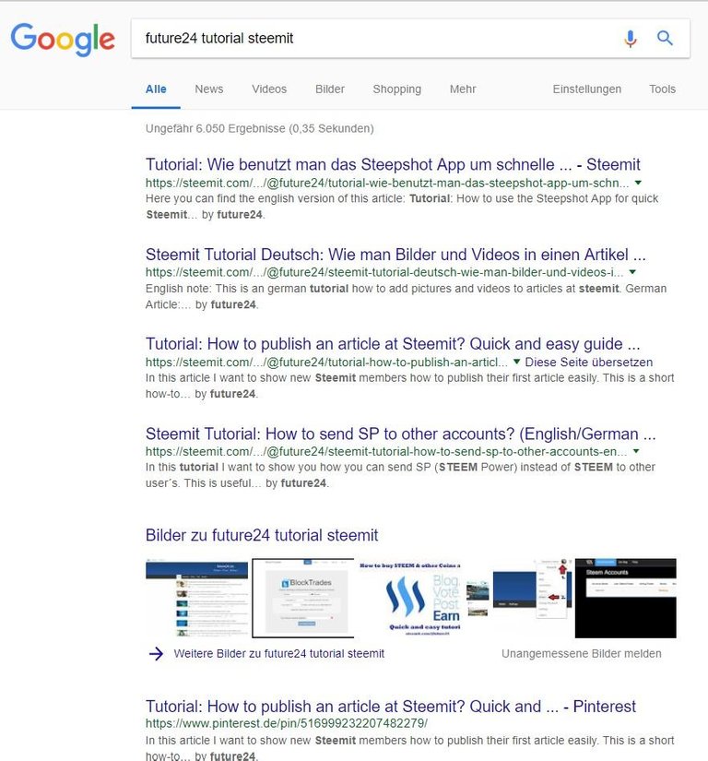The height and width of the screenshot is (761, 708).
Task: Open thumbnail with red arrows menu
Action: click(518, 598)
